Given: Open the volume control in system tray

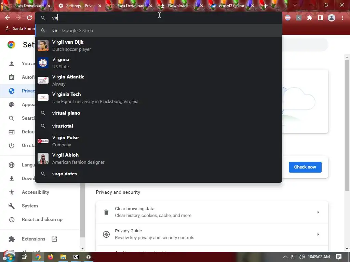Looking at the screenshot, I should pos(302,257).
